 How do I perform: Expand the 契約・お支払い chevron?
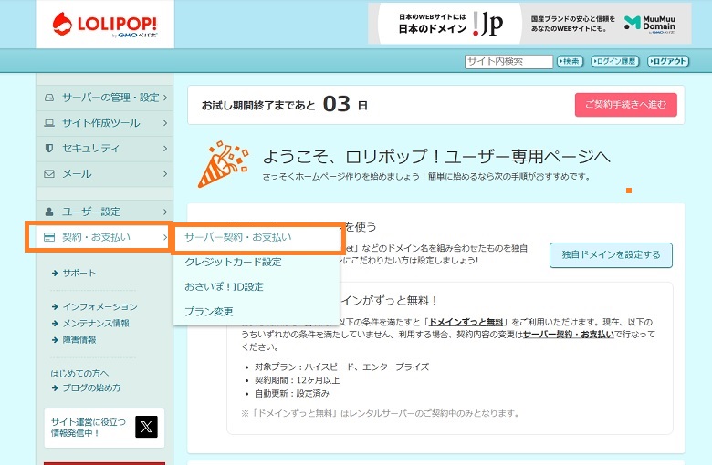pyautogui.click(x=165, y=237)
